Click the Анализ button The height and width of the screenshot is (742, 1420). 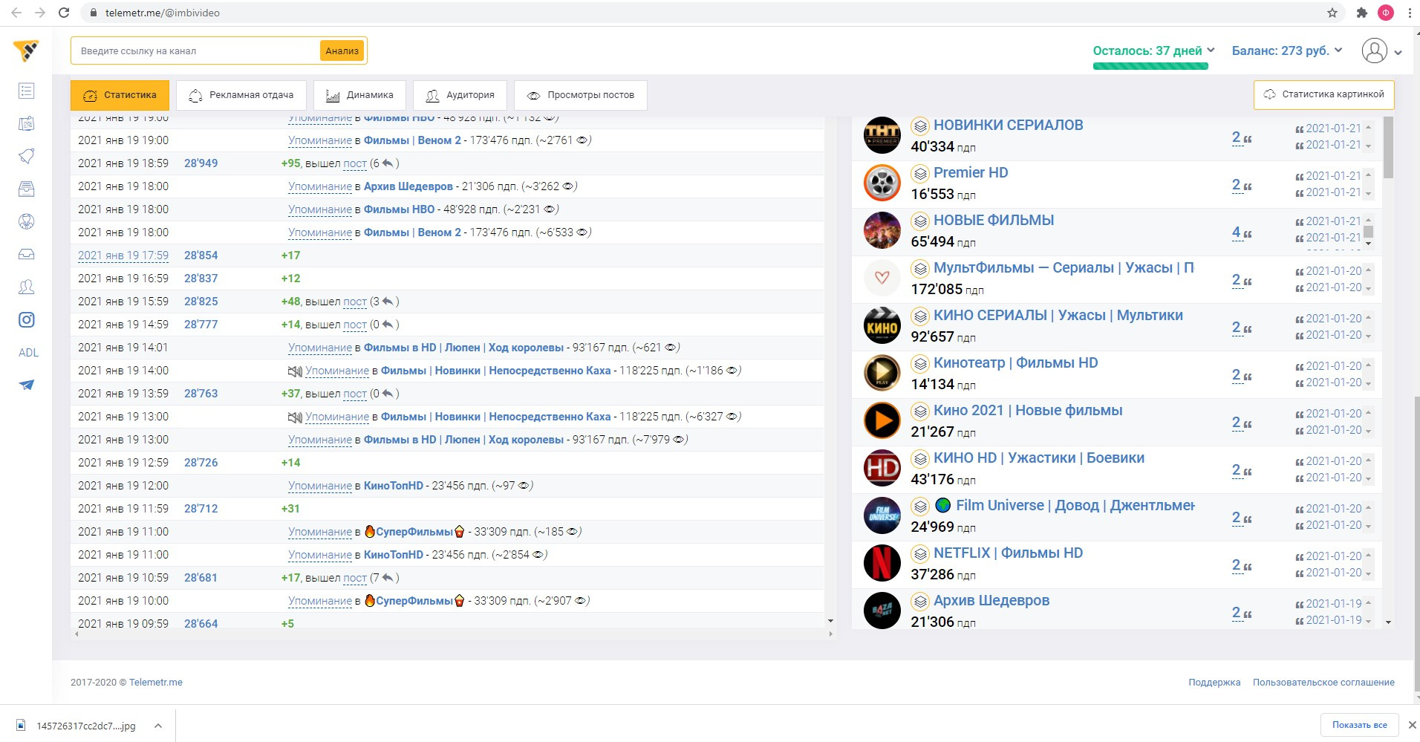pyautogui.click(x=342, y=51)
